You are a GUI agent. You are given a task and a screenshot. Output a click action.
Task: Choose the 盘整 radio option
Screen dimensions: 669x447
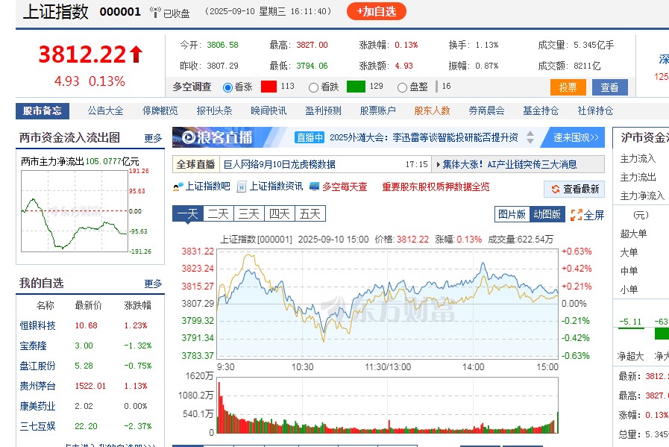401,86
